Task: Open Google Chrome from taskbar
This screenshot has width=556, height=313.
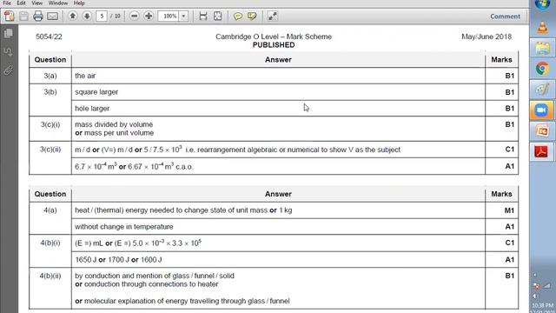Action: pyautogui.click(x=542, y=69)
